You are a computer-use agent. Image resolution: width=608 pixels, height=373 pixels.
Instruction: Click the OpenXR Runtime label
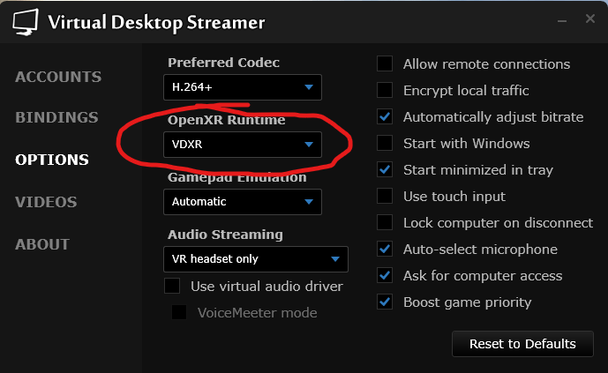click(227, 120)
